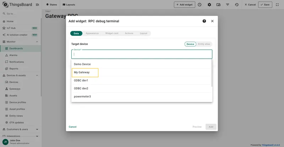
Task: Click the Notifications icon in sidebar
Action: point(6,62)
